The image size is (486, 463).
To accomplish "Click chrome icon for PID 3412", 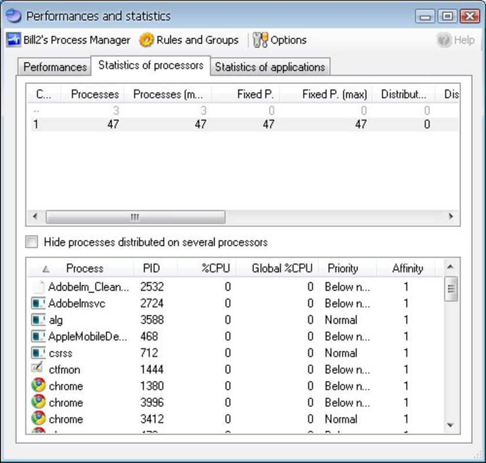I will click(x=38, y=418).
